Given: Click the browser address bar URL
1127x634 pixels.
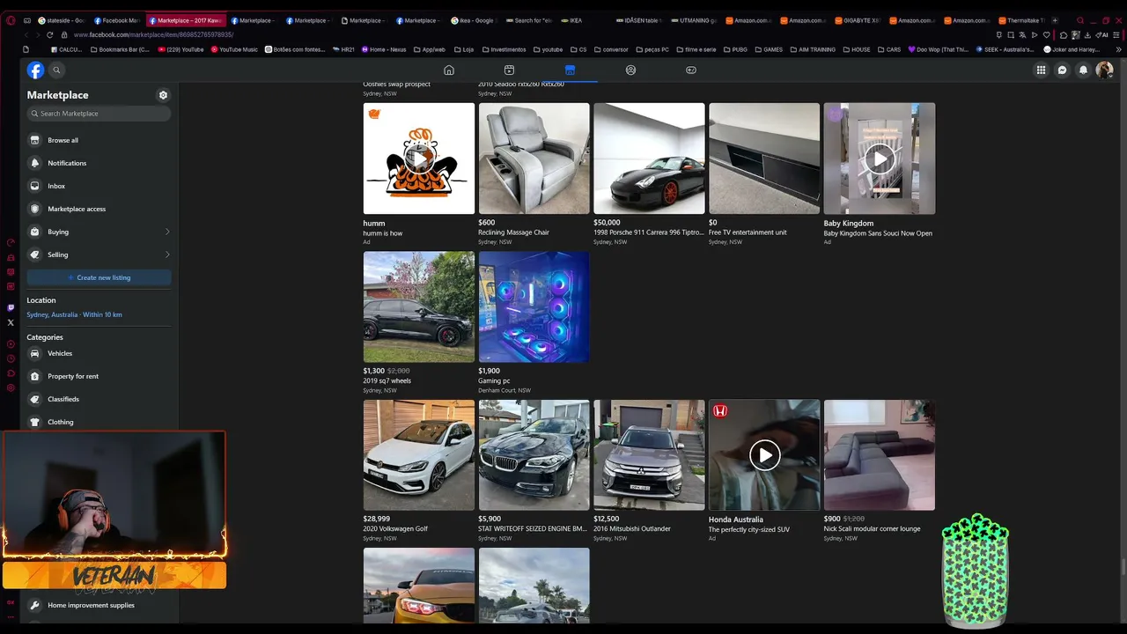Looking at the screenshot, I should (153, 35).
